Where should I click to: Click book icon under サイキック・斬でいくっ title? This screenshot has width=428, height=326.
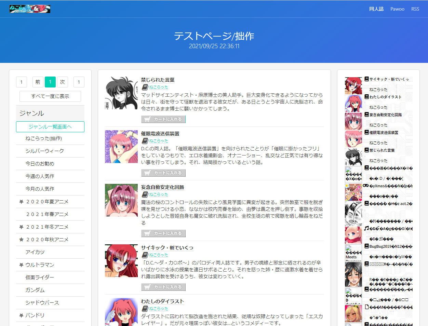pyautogui.click(x=145, y=255)
